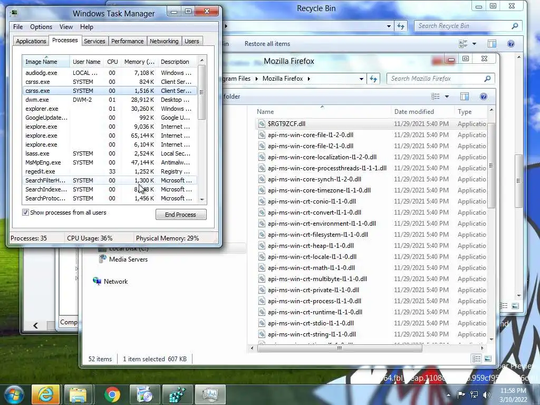
Task: Select the Network icon in navigation pane
Action: pyautogui.click(x=97, y=281)
